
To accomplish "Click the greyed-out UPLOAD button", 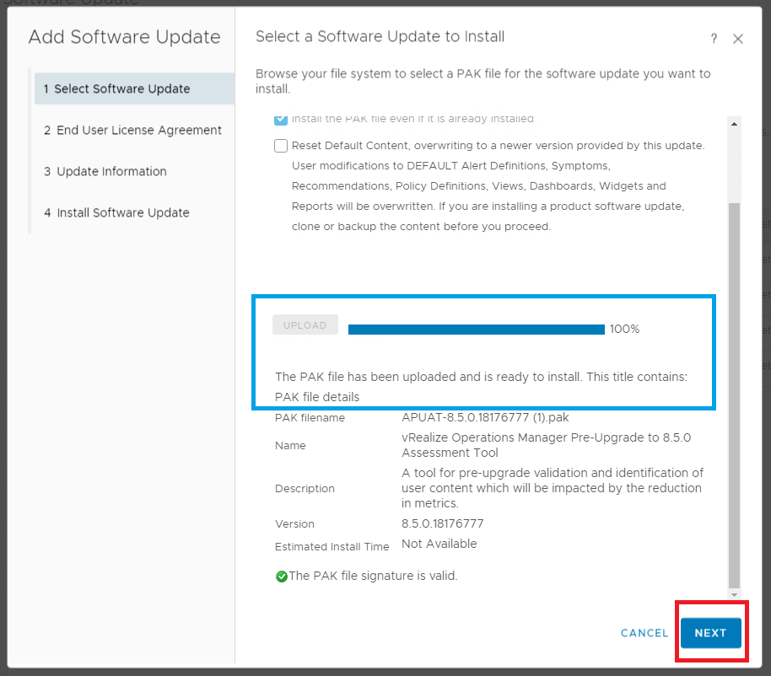I will pyautogui.click(x=305, y=325).
